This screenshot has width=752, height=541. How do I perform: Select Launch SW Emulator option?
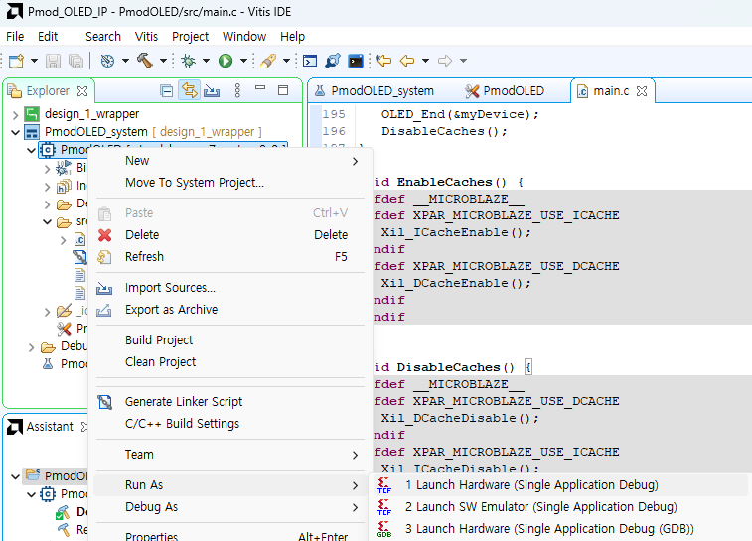click(x=560, y=507)
